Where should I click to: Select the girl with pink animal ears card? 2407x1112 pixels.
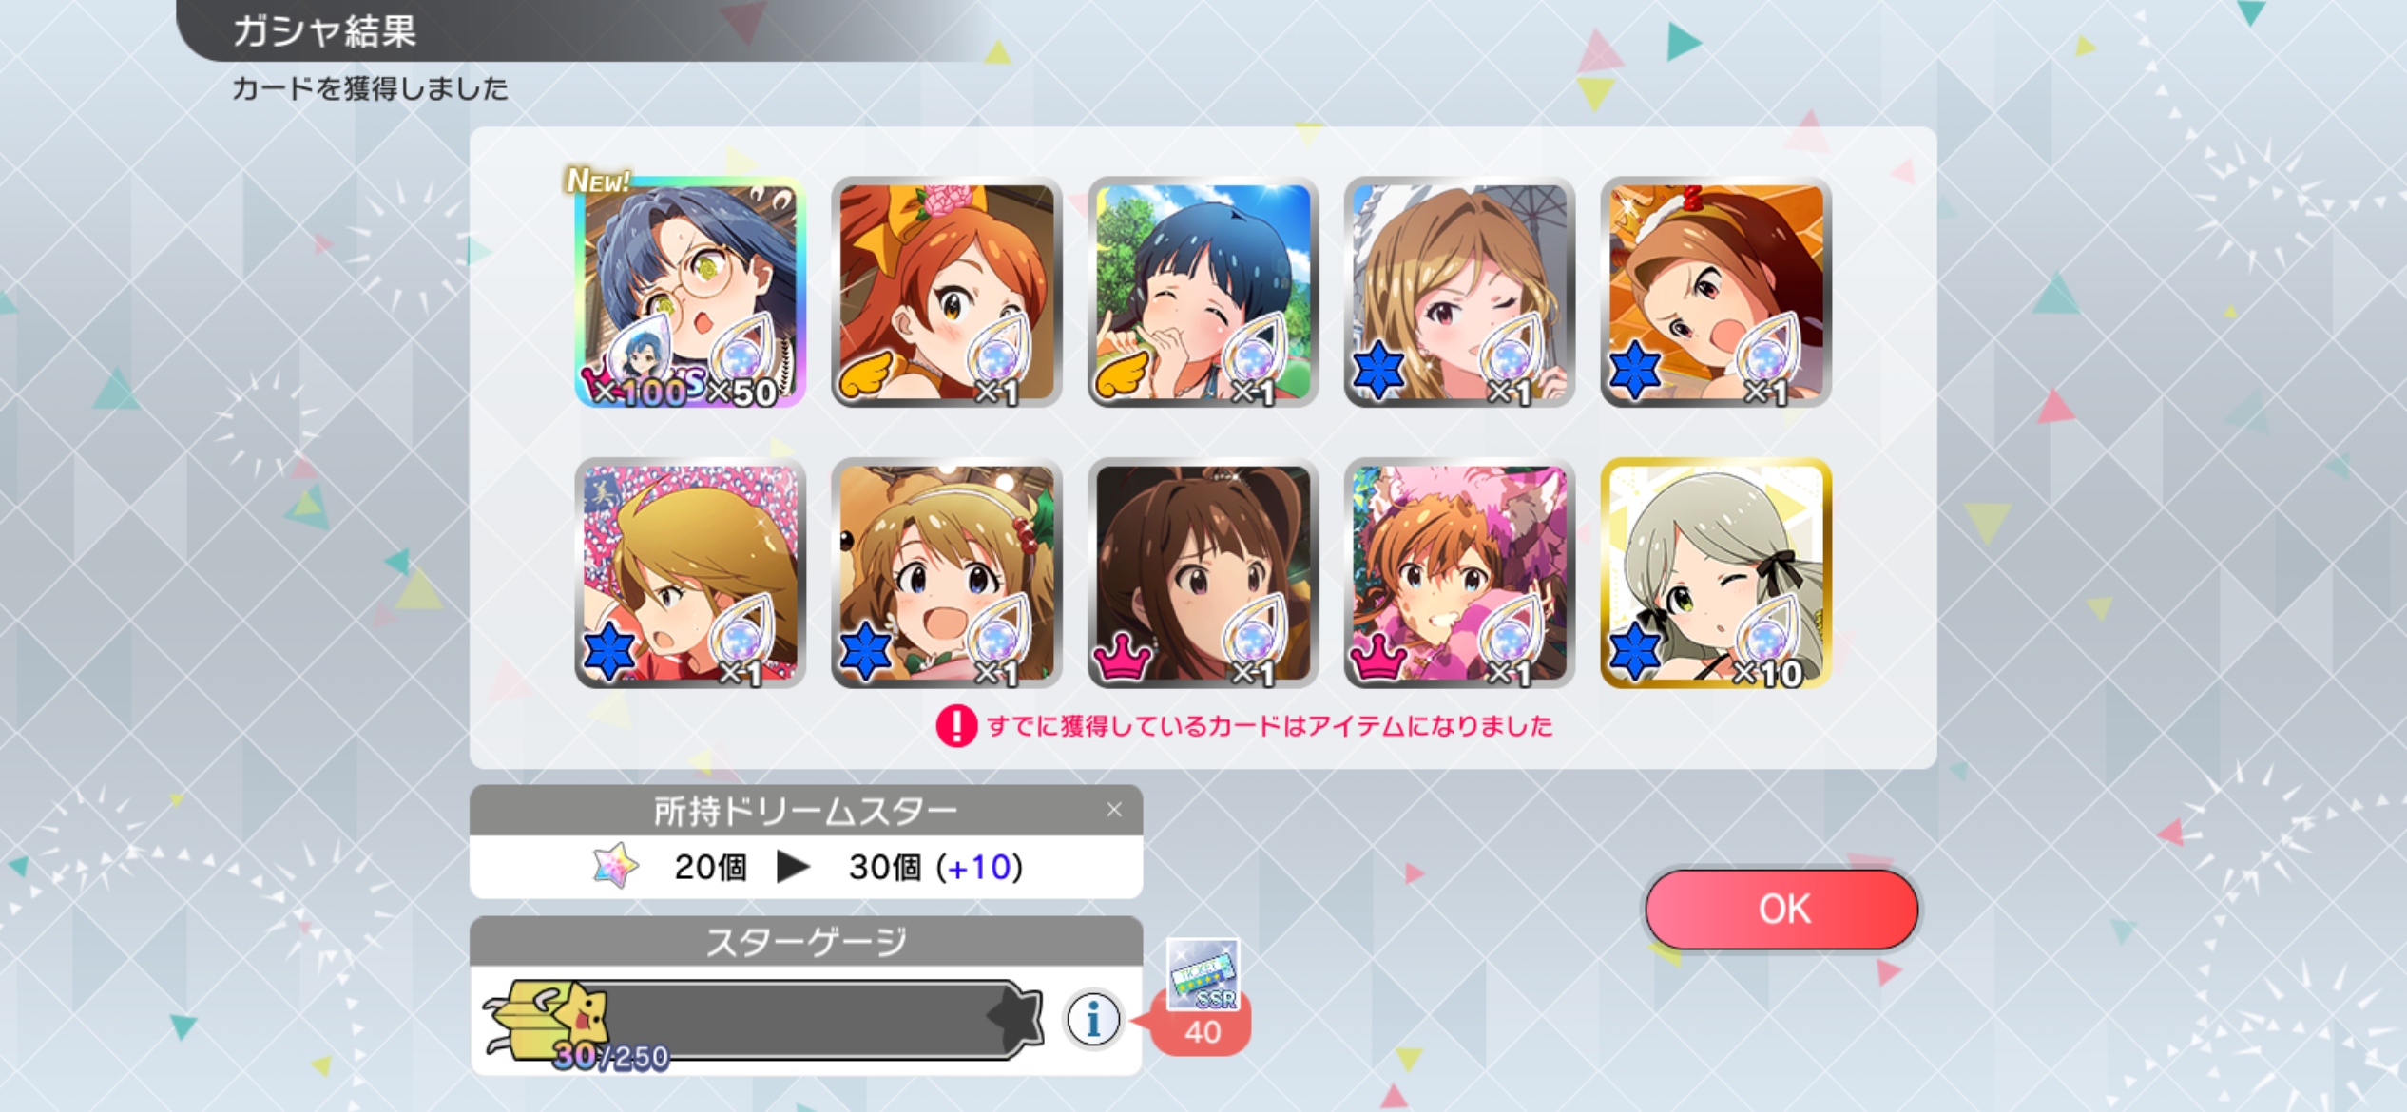pos(1459,573)
